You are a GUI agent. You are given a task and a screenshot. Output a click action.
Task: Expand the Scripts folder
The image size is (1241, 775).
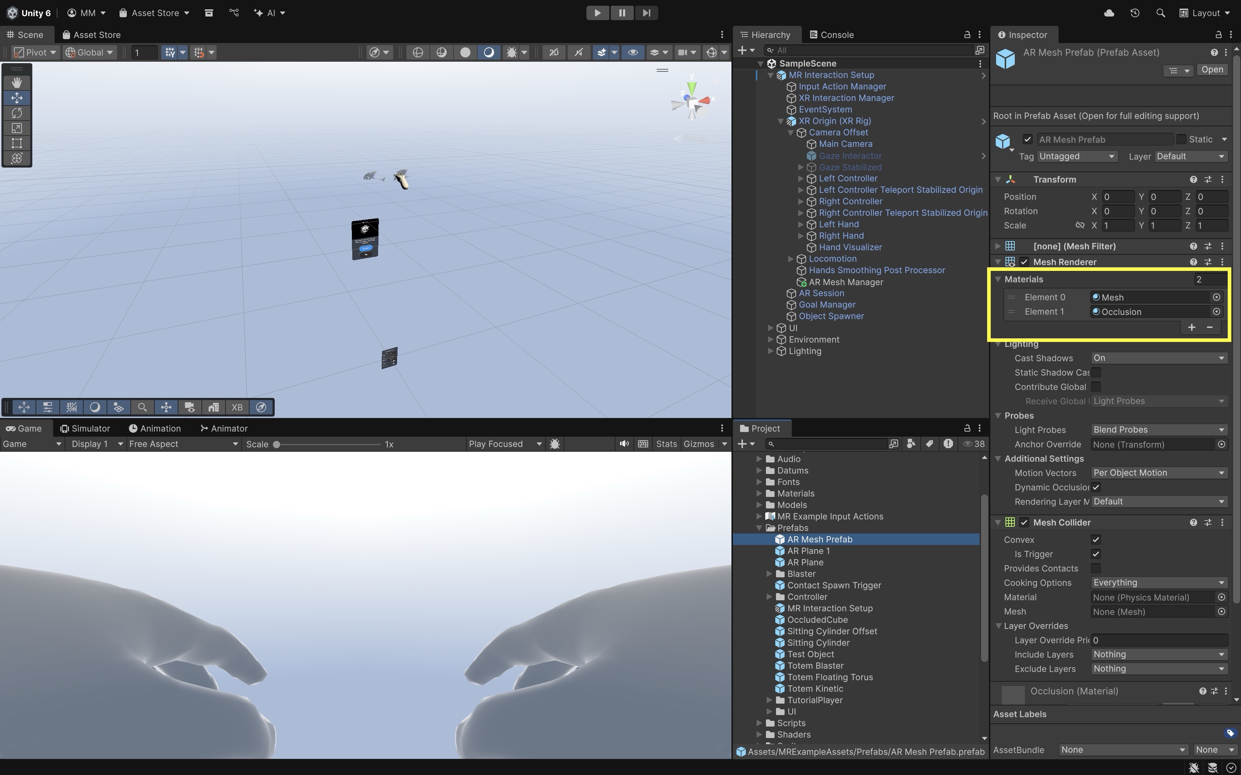point(759,723)
